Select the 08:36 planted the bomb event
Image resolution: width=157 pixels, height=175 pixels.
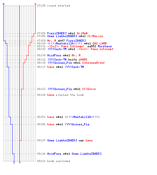(60, 95)
